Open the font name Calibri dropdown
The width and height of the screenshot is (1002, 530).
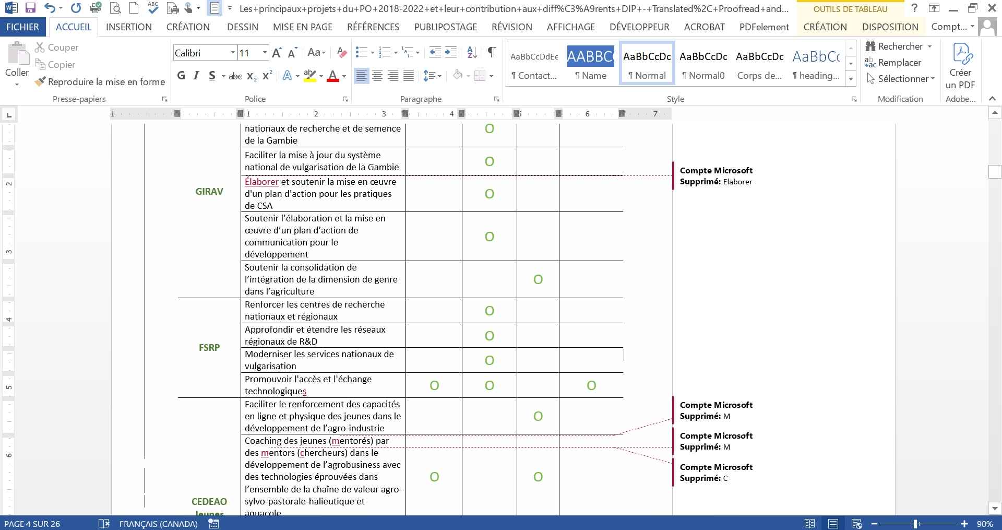233,53
